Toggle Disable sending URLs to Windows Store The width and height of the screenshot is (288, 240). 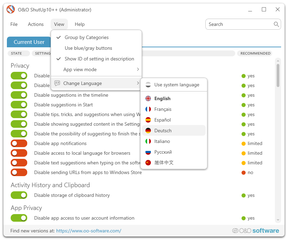pyautogui.click(x=19, y=172)
